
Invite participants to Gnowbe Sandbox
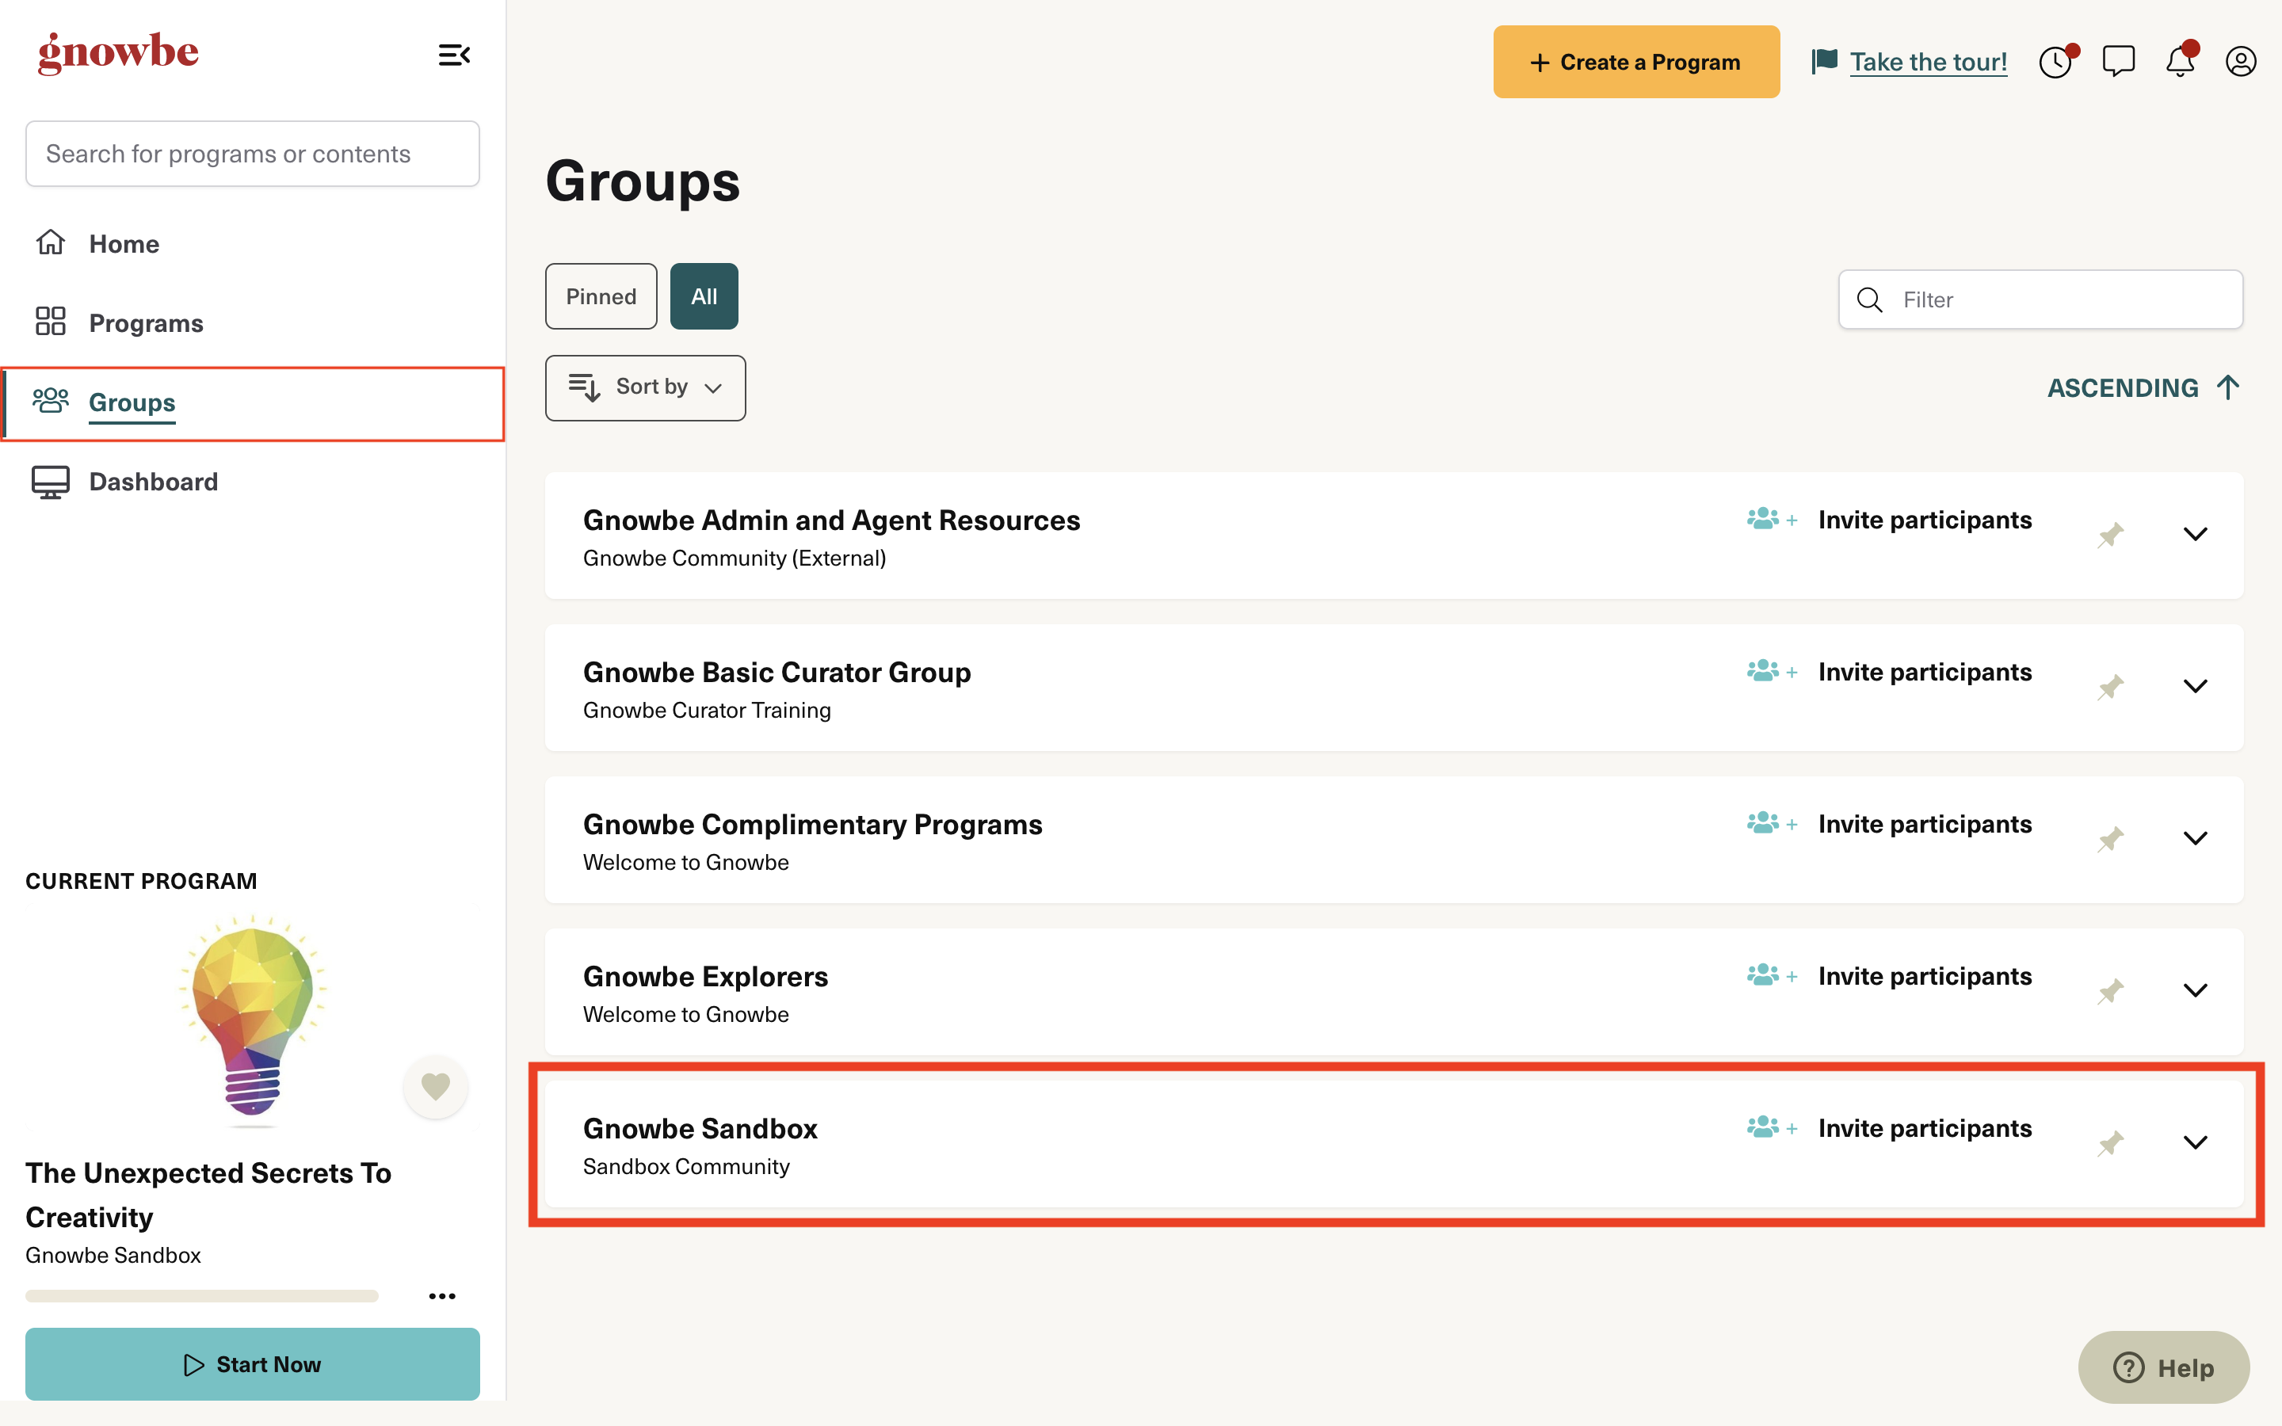pos(1925,1128)
